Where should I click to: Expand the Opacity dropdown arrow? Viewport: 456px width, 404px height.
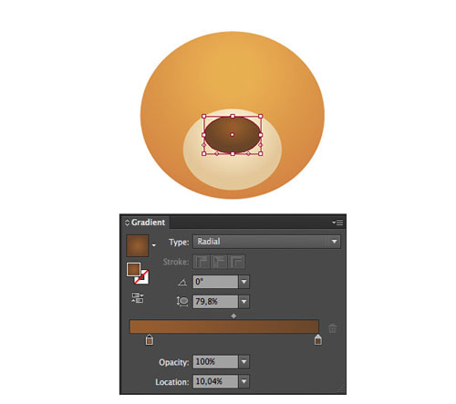coord(244,362)
